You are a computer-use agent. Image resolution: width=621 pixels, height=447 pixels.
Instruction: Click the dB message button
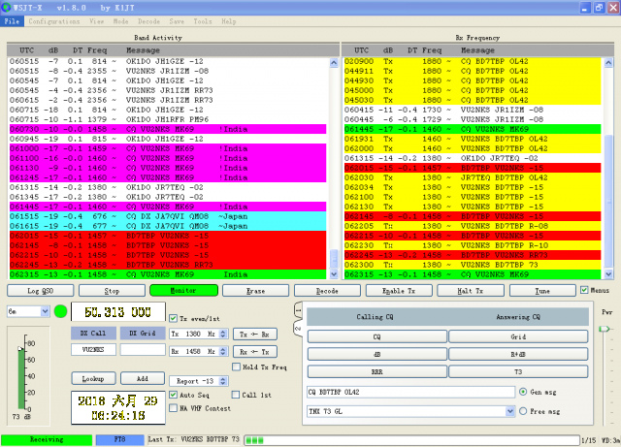point(377,354)
